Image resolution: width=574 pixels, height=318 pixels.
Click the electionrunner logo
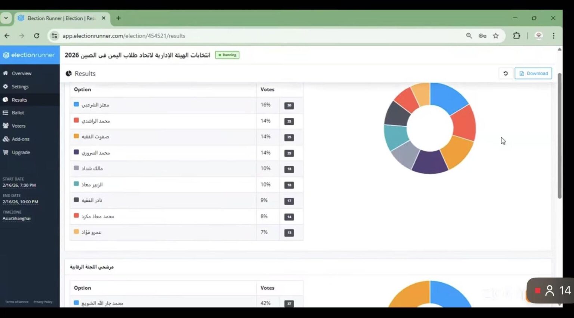pos(30,55)
